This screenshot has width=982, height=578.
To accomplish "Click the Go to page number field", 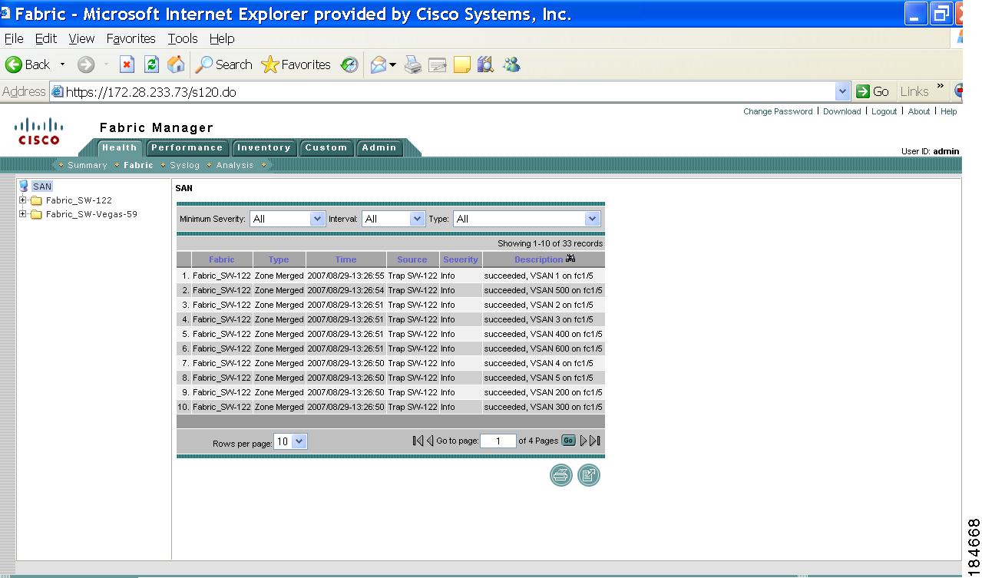I will pos(498,441).
